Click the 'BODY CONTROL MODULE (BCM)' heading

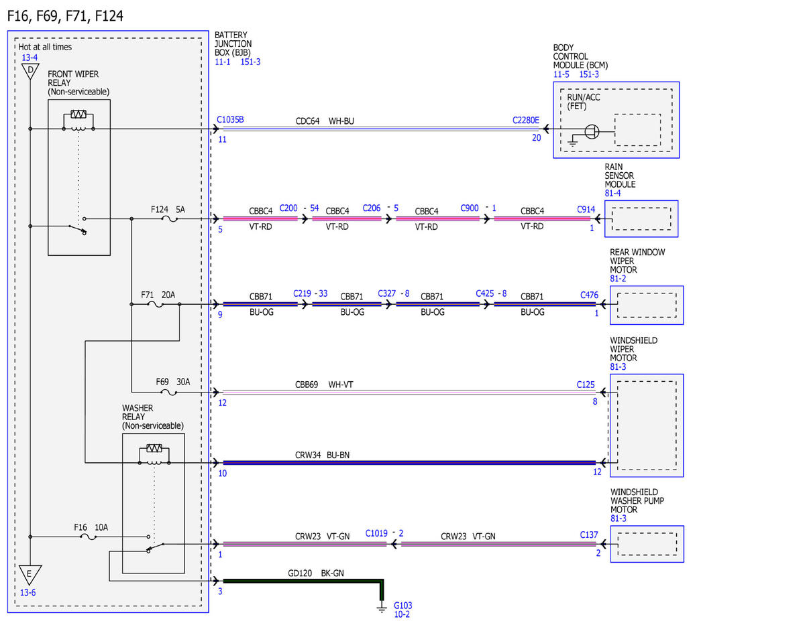[581, 57]
